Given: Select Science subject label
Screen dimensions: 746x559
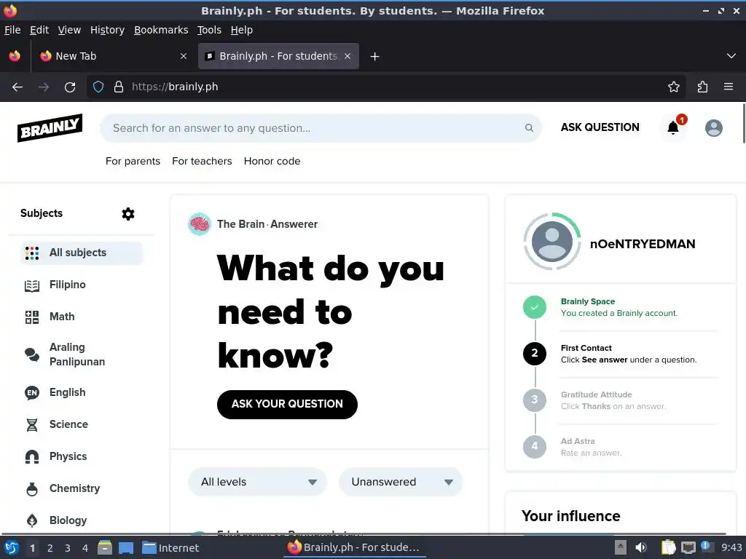Looking at the screenshot, I should (68, 424).
